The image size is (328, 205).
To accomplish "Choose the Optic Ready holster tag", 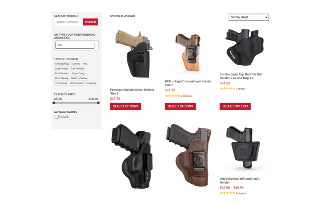I will point(61,78).
